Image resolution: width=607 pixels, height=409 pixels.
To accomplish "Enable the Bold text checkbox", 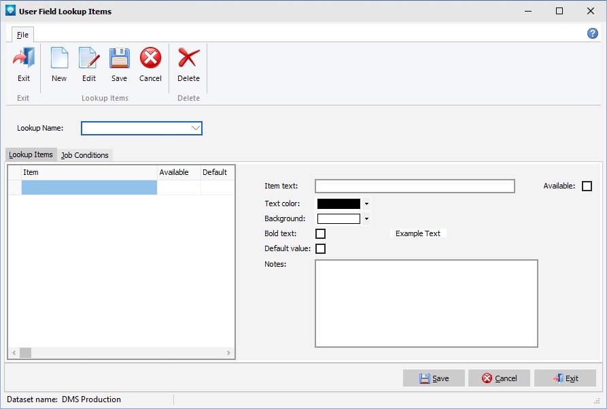I will coord(321,234).
